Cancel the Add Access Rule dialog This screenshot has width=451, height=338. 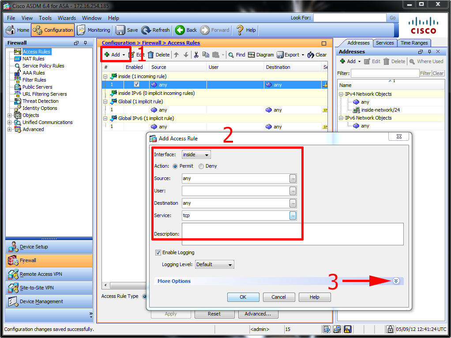(x=279, y=297)
